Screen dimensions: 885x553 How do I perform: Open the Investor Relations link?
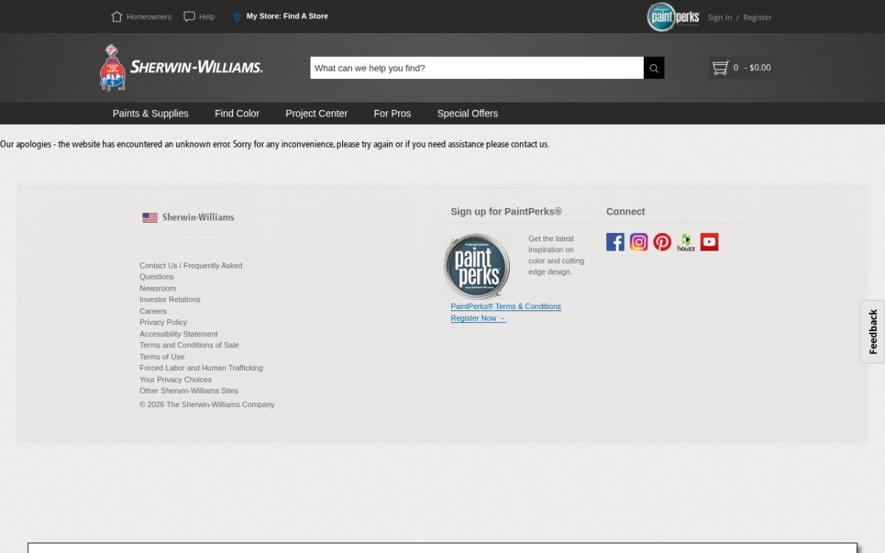(x=170, y=299)
